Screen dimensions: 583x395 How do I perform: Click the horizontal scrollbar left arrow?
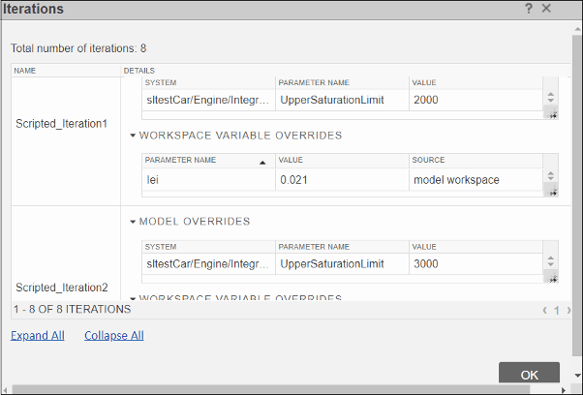[5, 390]
